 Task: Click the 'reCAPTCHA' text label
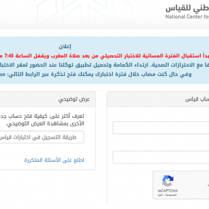pos(168,190)
